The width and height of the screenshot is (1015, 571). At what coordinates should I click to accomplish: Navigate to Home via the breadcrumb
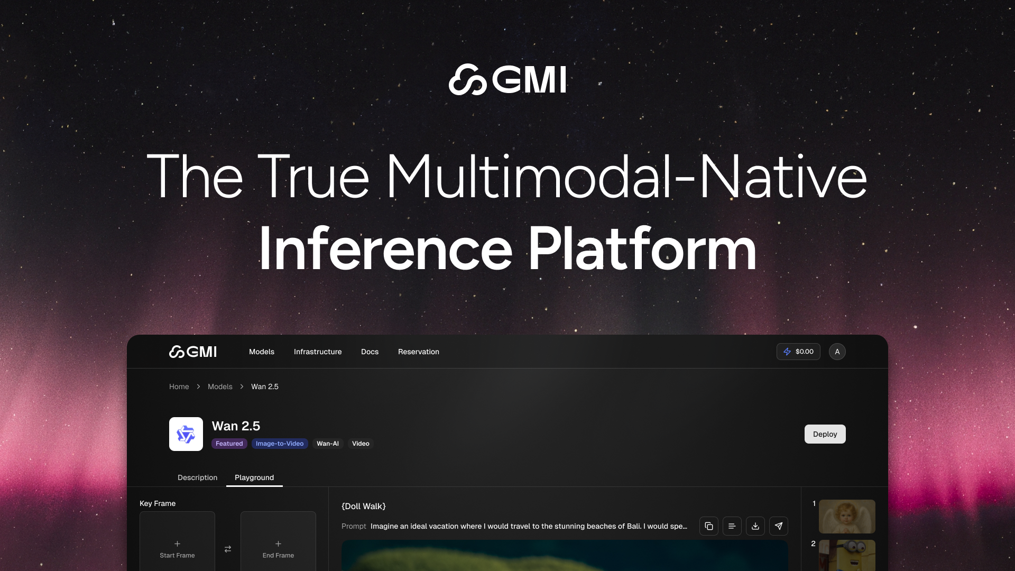(179, 386)
